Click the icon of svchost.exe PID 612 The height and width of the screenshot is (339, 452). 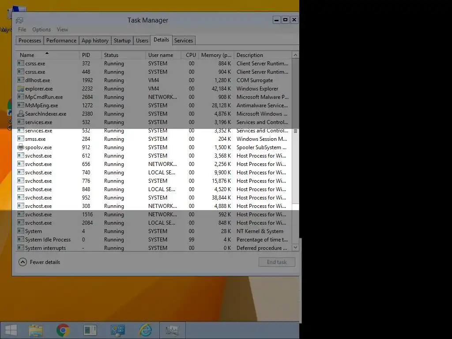tap(20, 155)
